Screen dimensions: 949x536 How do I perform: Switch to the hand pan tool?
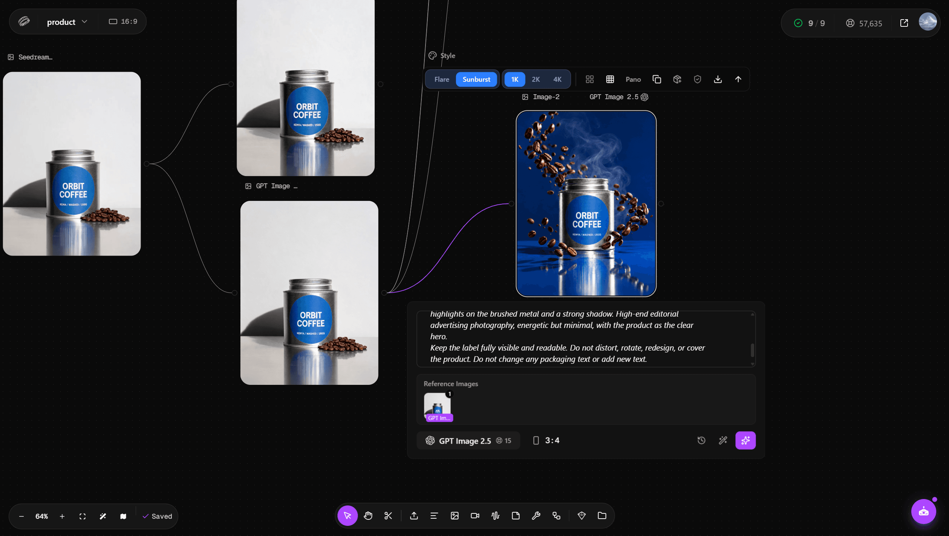(368, 516)
